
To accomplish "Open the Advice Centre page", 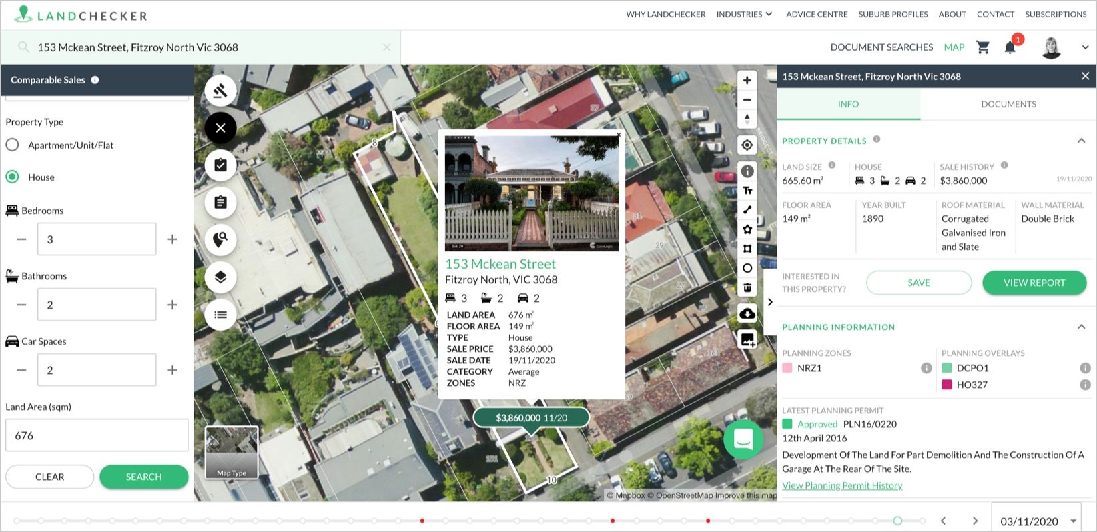I will coord(817,14).
